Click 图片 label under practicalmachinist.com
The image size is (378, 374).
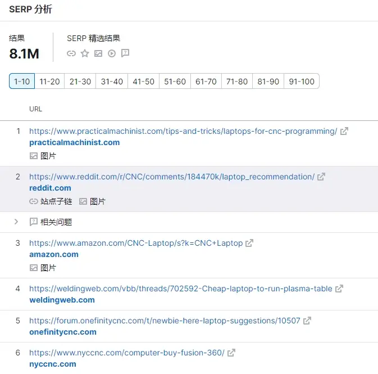pyautogui.click(x=48, y=156)
